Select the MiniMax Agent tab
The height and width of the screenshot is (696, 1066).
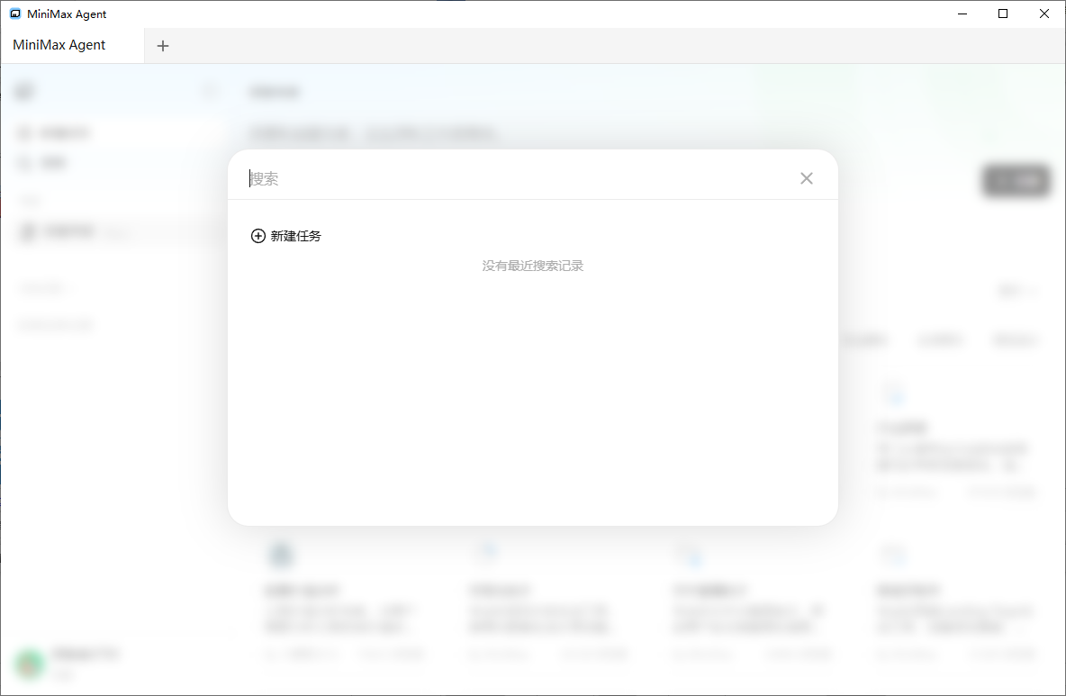(x=60, y=45)
